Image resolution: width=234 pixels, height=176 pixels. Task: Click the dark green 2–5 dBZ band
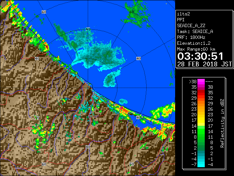pos(201,148)
